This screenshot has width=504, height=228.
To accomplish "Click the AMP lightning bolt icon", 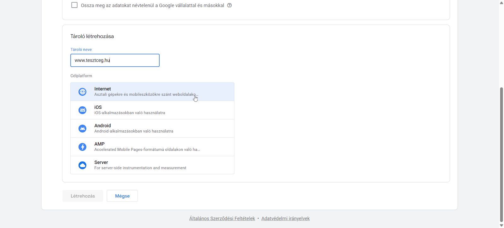I will coord(83,147).
